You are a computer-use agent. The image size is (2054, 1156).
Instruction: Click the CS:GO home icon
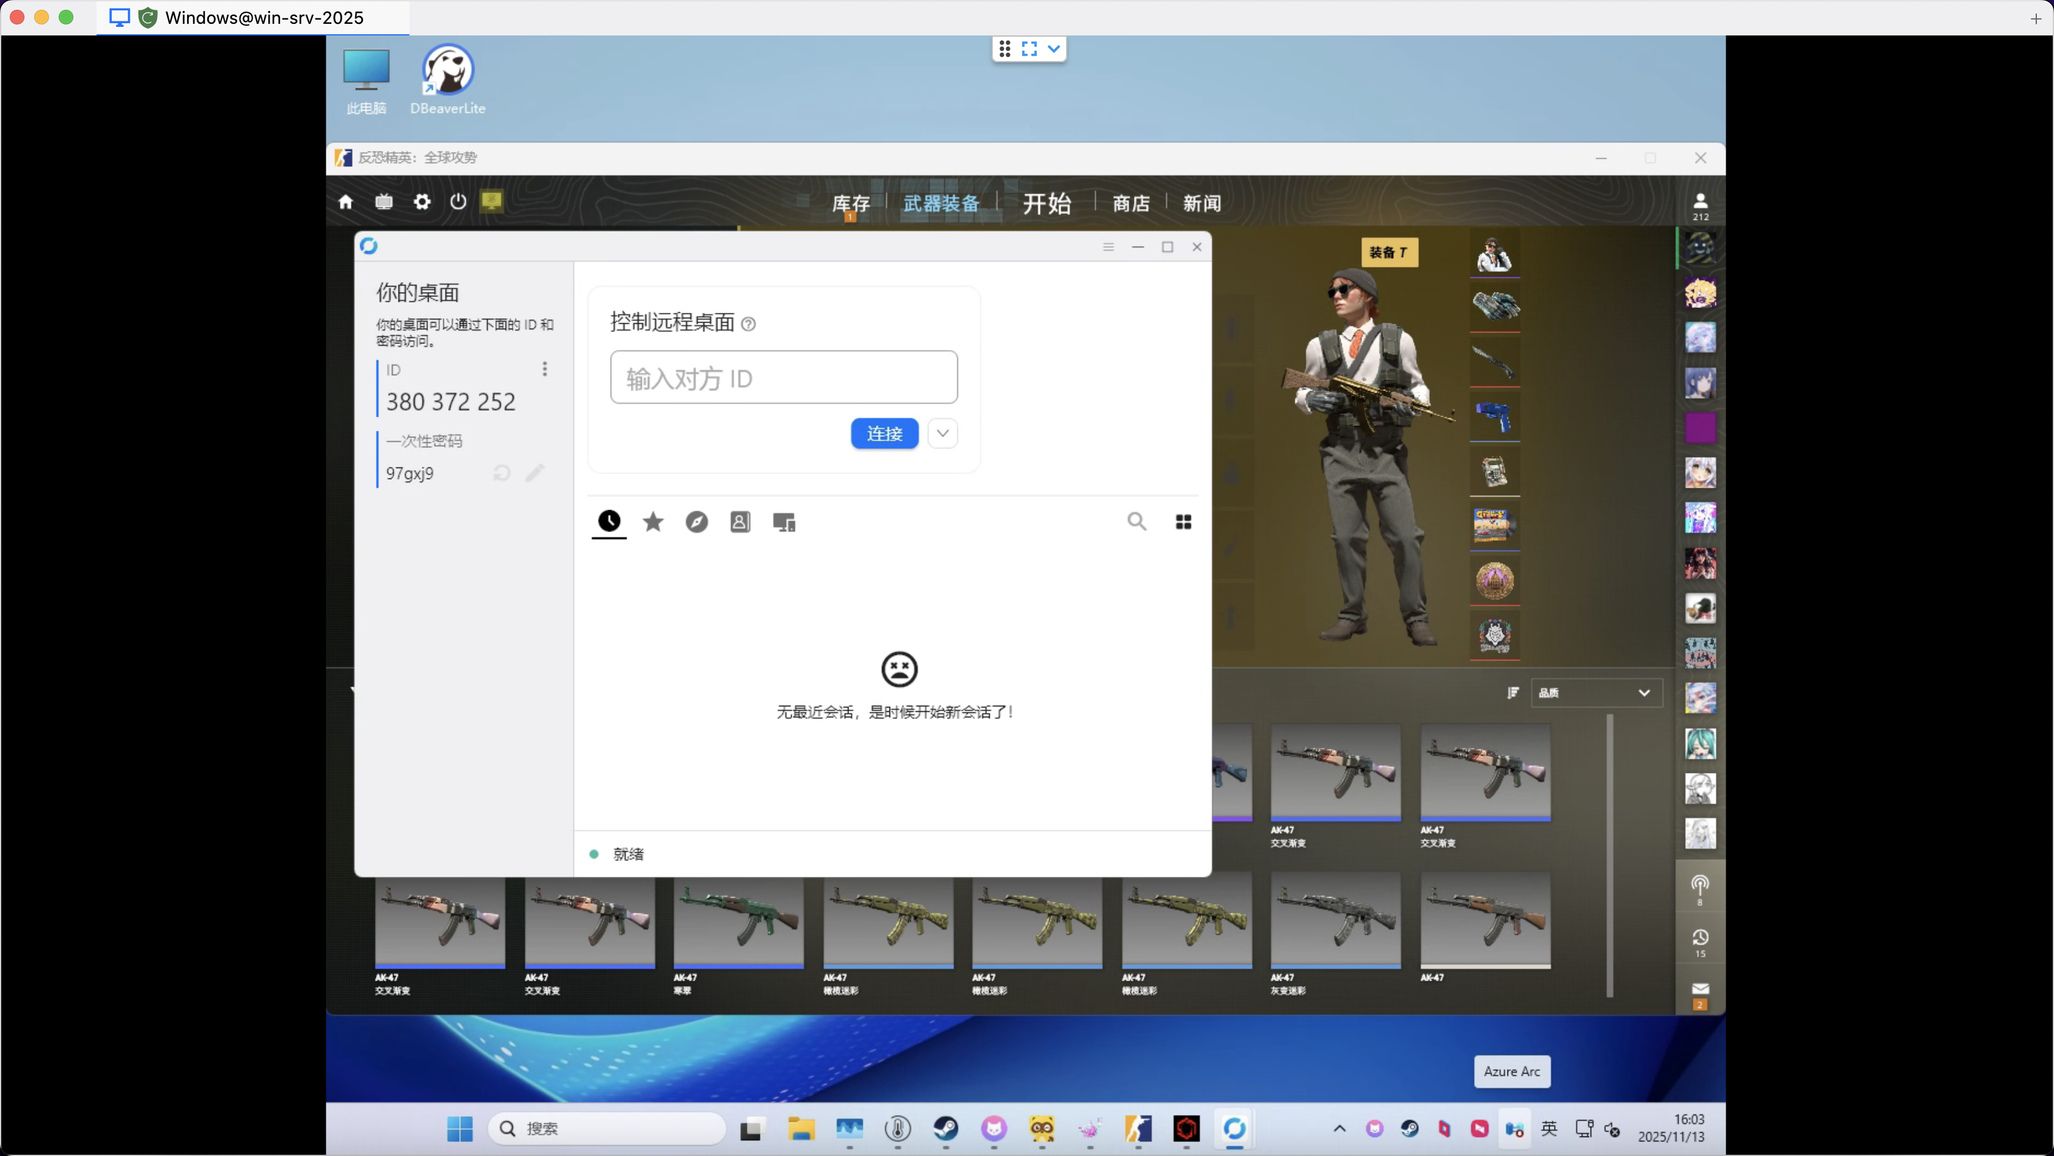346,202
